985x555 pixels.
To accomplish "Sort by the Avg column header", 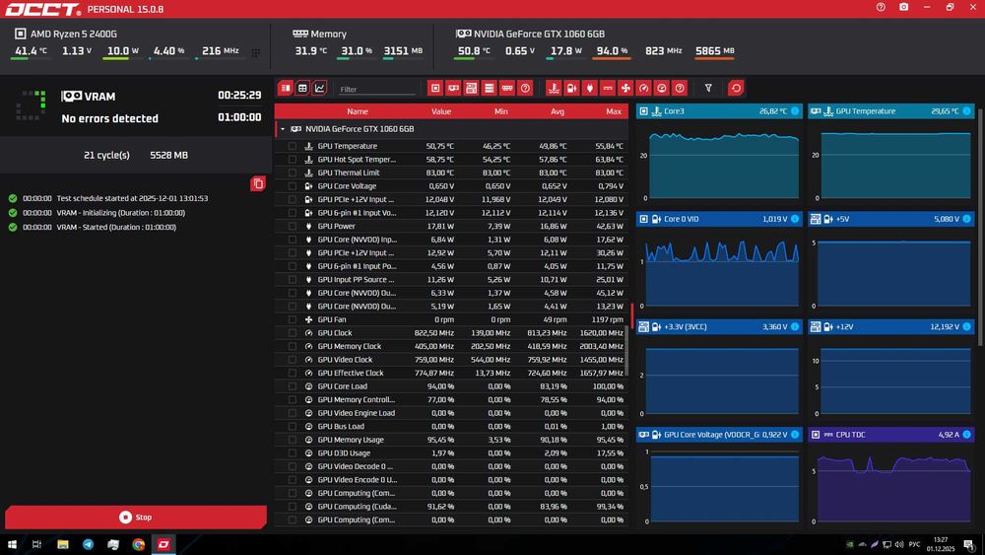I will point(558,111).
